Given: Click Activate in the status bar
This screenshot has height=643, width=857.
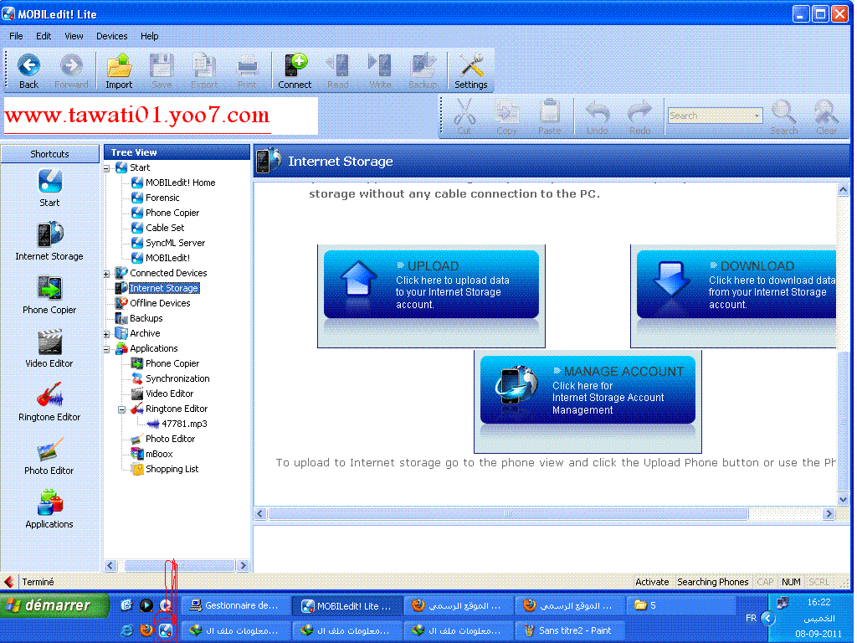Looking at the screenshot, I should (x=652, y=582).
